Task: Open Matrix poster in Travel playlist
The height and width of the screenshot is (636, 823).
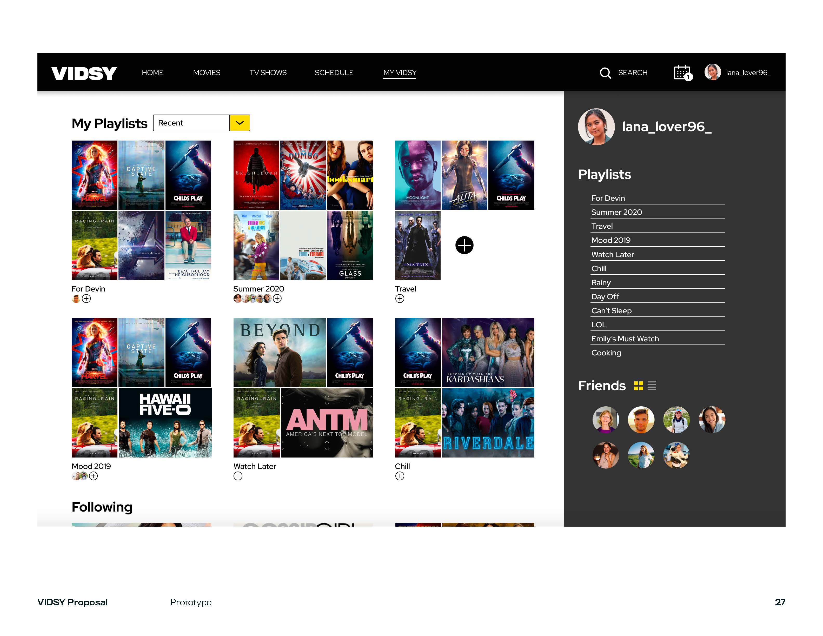Action: (x=417, y=245)
